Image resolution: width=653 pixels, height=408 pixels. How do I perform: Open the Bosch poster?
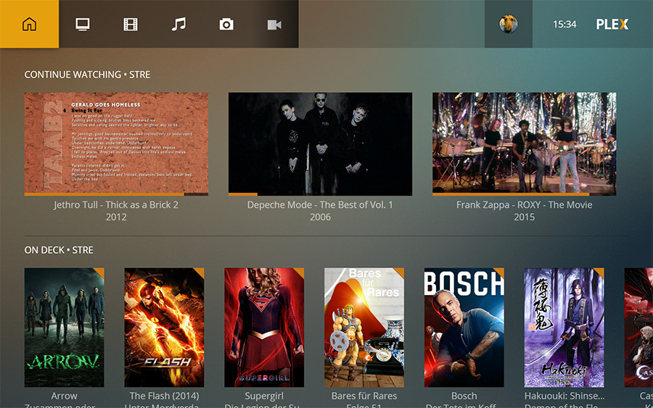464,328
